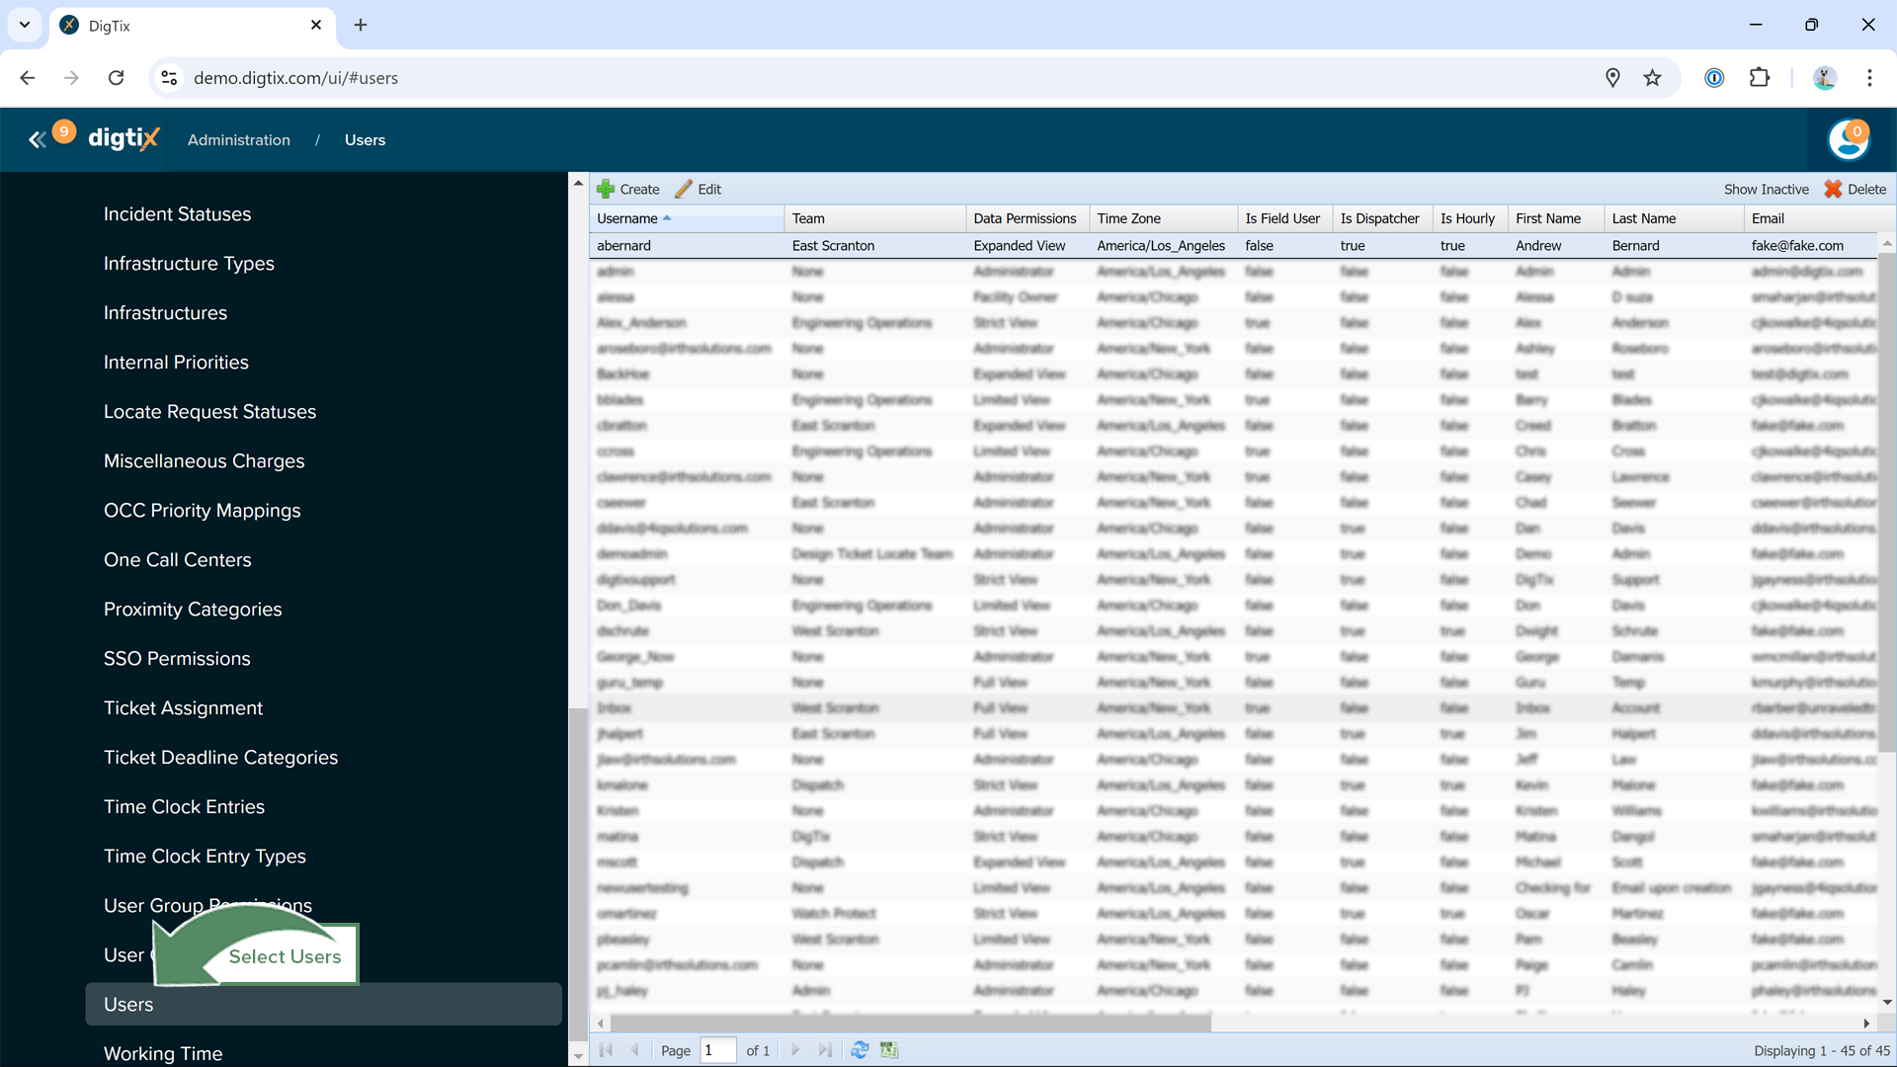Sort by Team column header
The width and height of the screenshot is (1897, 1067).
coord(808,218)
